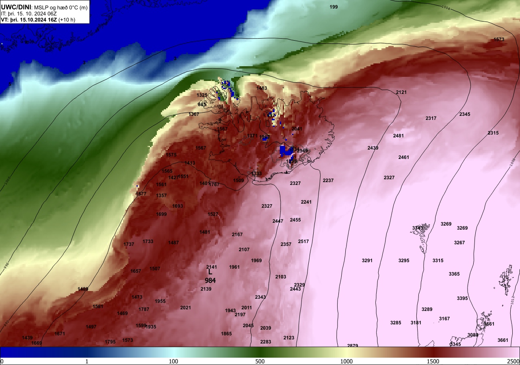Click the 2455 height value
The height and width of the screenshot is (365, 520).
click(295, 220)
